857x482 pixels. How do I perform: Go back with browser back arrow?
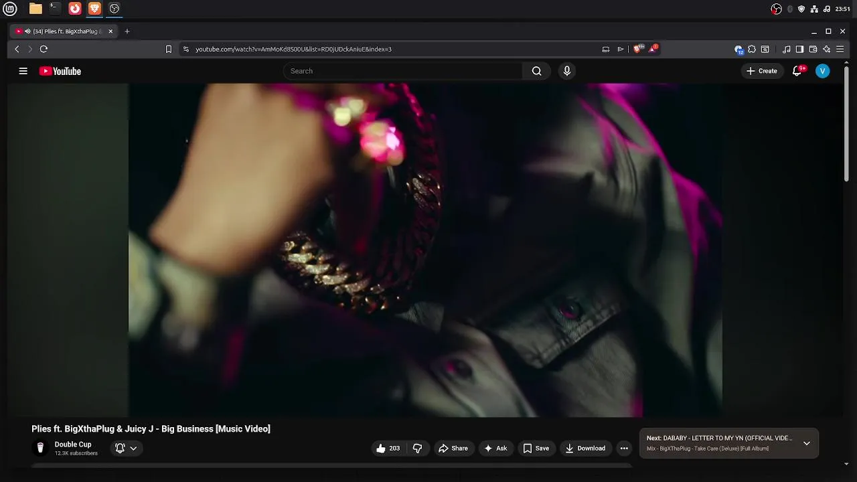17,49
